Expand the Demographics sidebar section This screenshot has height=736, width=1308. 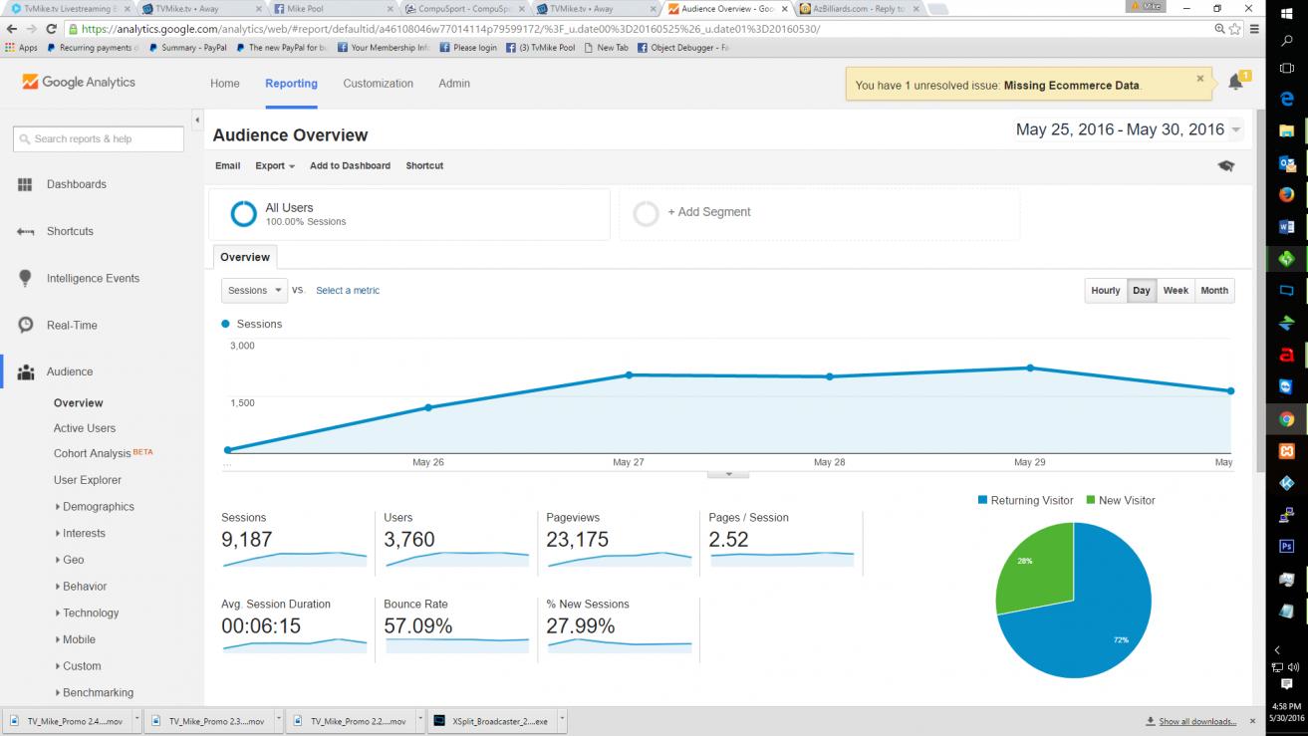pos(98,507)
